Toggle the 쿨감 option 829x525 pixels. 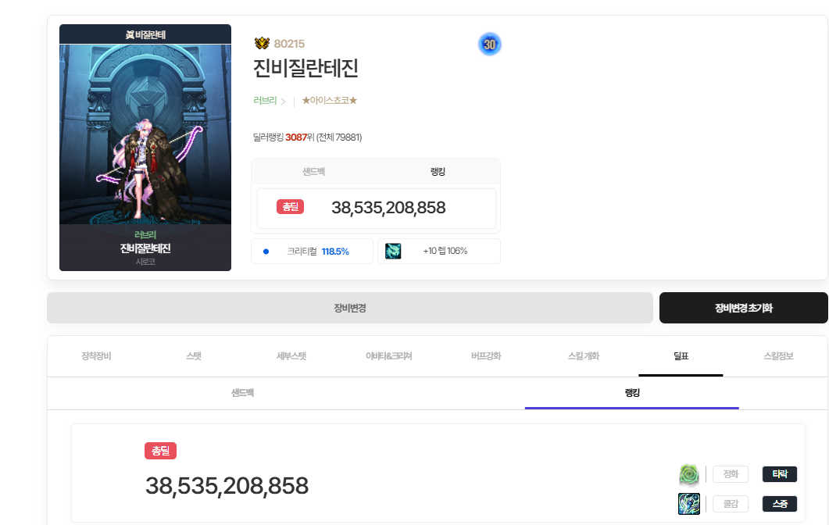[731, 504]
